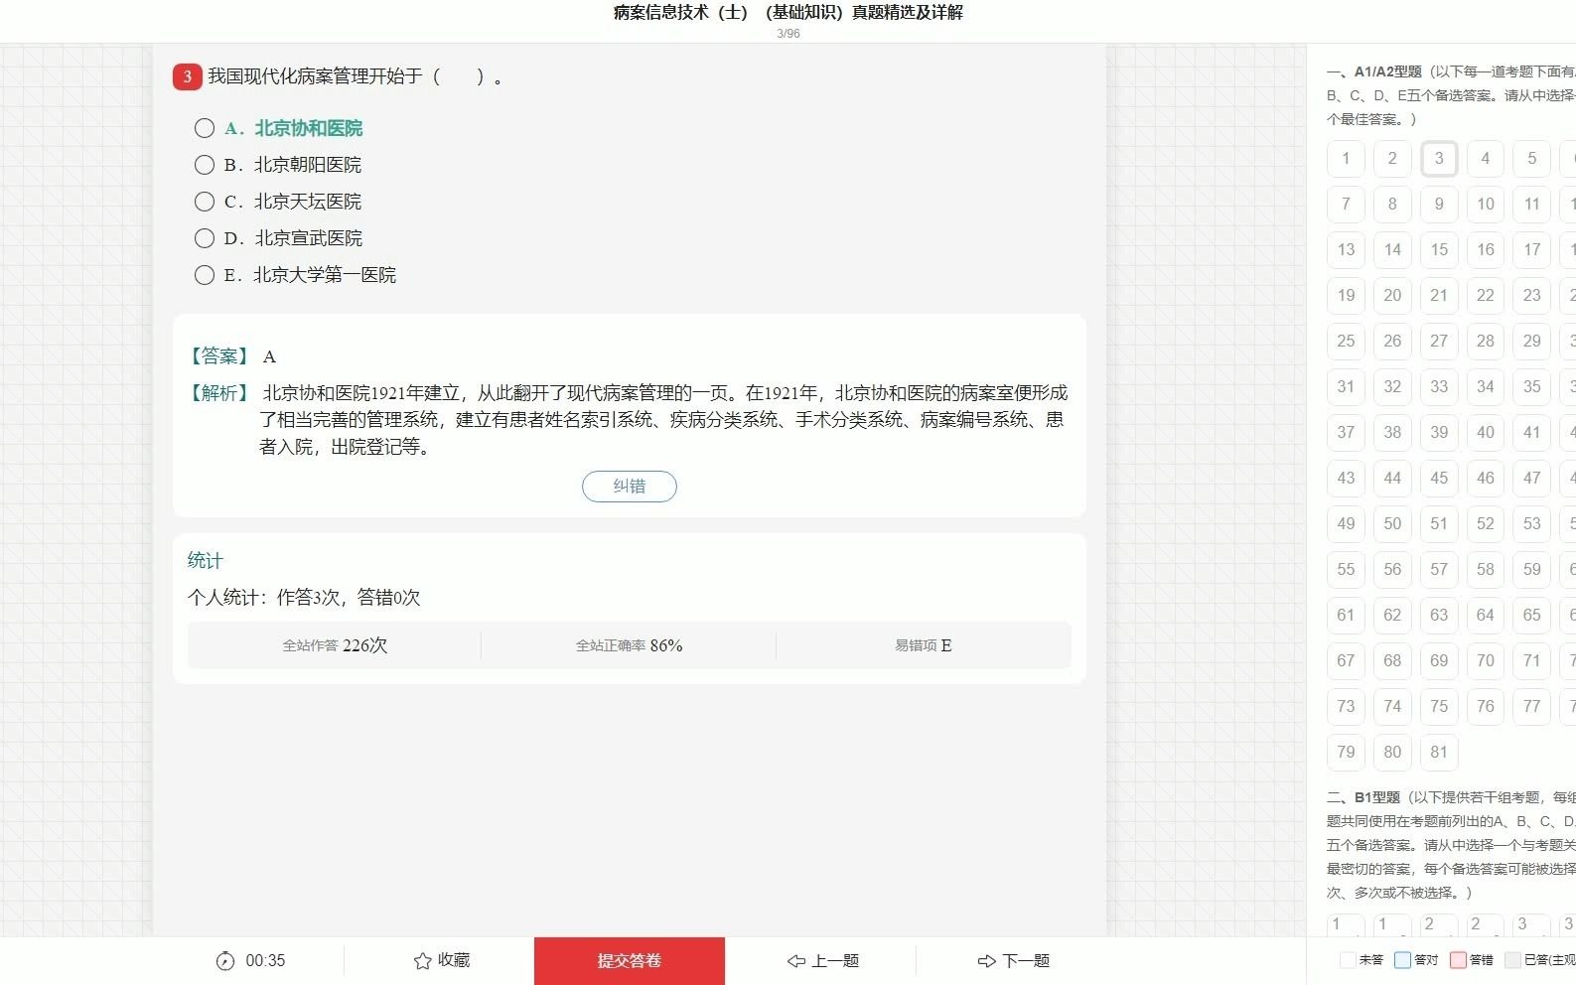The height and width of the screenshot is (985, 1576).
Task: Jump to question 70 in answer sheet
Action: 1486,661
